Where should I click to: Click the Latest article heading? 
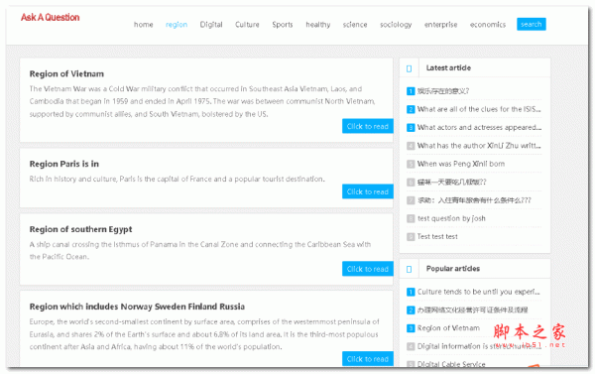pyautogui.click(x=448, y=68)
